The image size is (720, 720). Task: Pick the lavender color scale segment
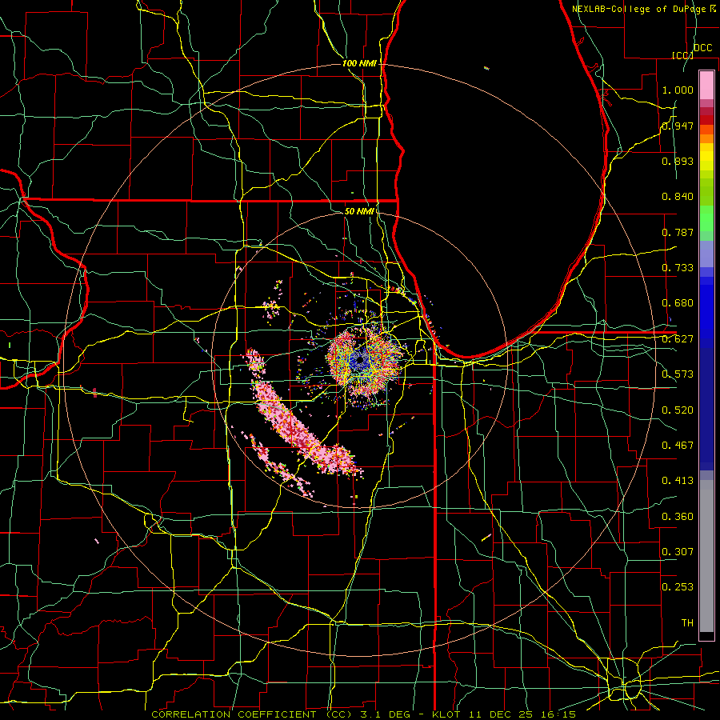[x=706, y=254]
